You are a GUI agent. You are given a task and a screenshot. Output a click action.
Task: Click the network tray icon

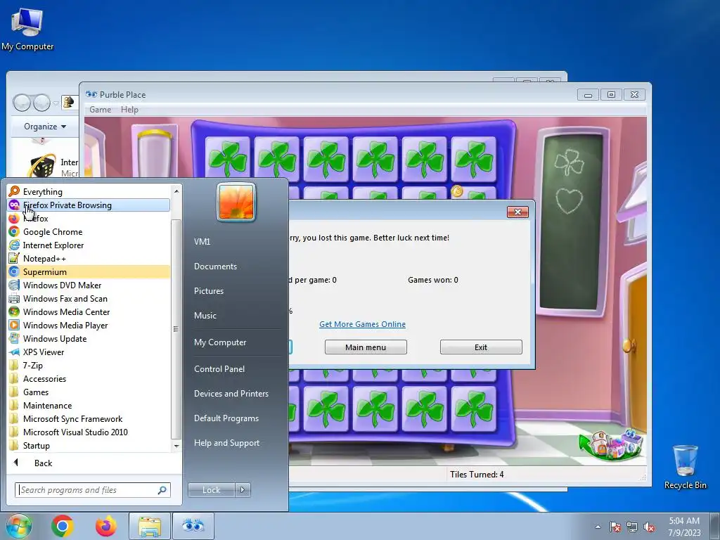tap(632, 527)
